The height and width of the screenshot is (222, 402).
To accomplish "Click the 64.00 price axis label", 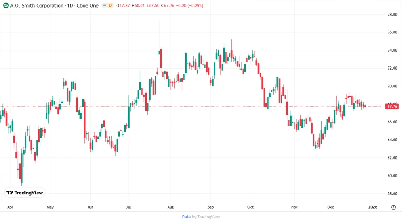I will click(x=392, y=140).
